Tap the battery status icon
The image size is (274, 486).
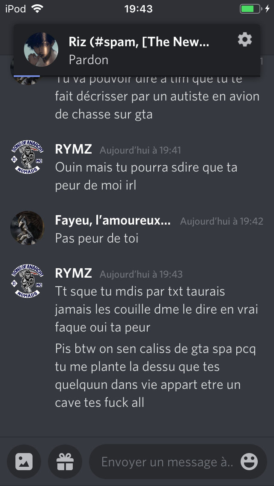click(x=250, y=9)
